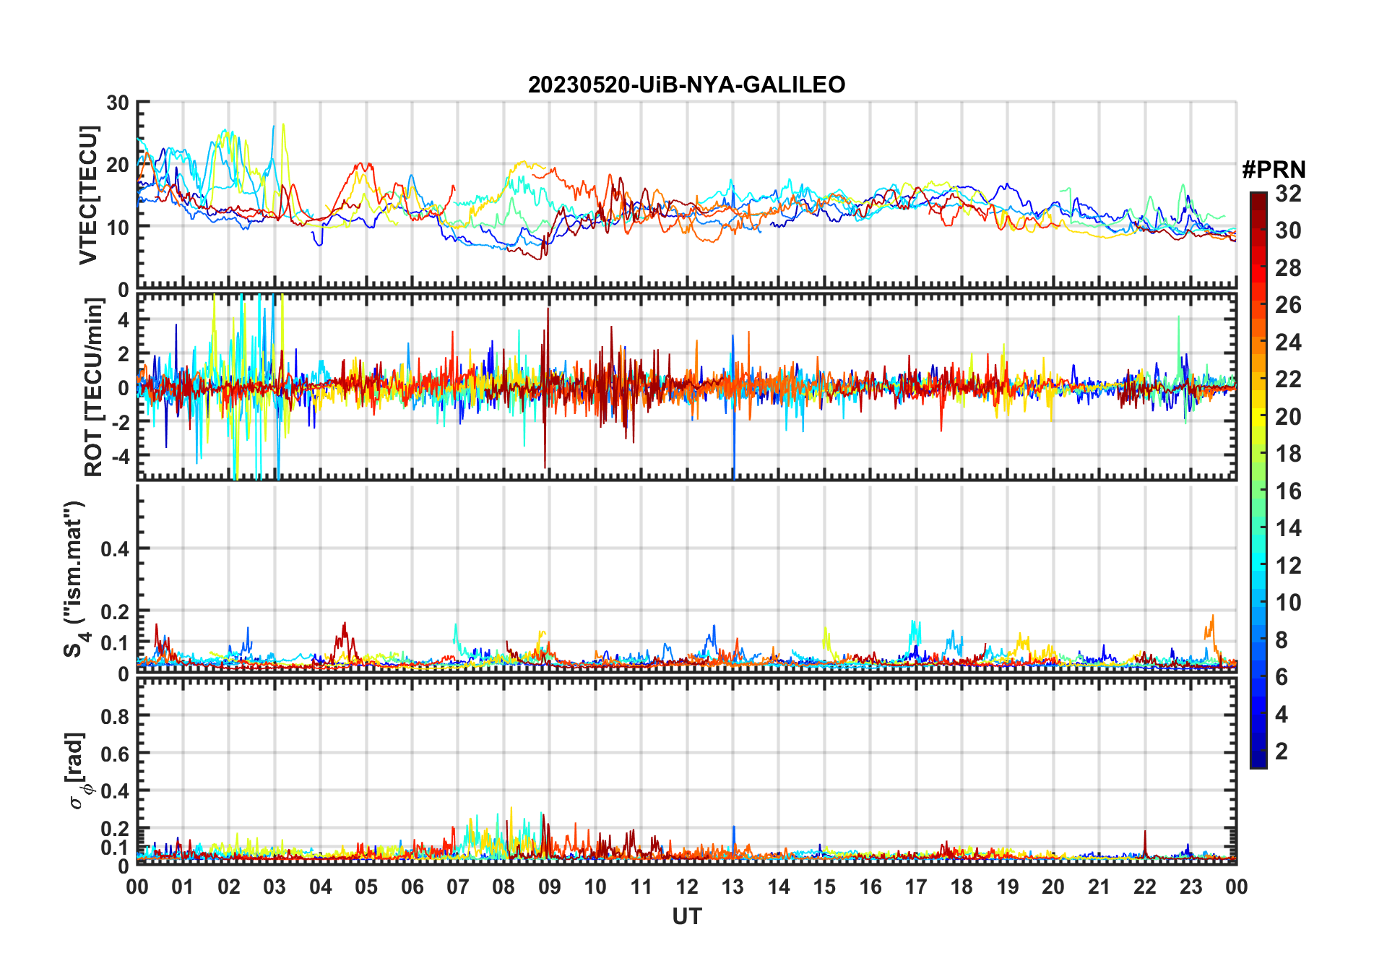Click the 0.4 tick on the S4 axis
The image size is (1374, 961).
point(116,549)
